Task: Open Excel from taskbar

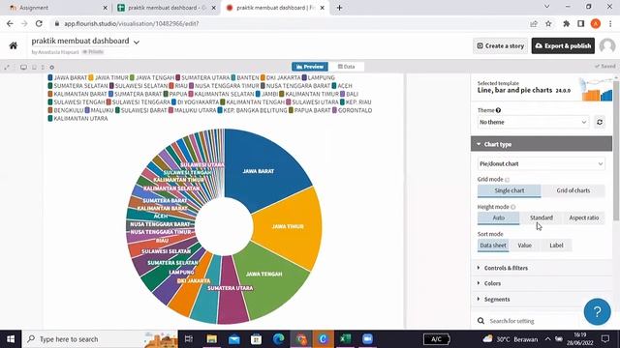Action: [345, 339]
